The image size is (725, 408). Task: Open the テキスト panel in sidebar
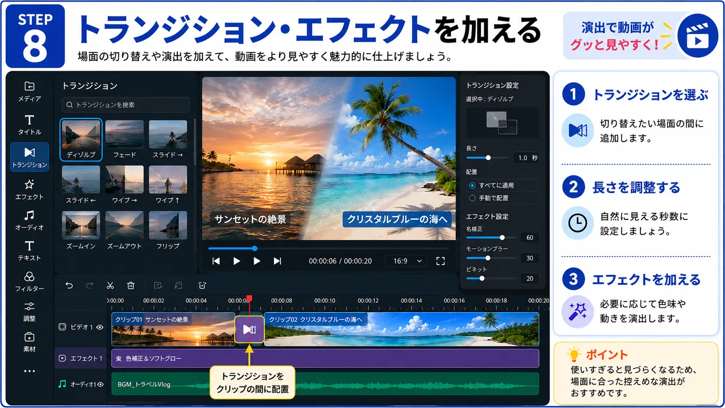click(29, 251)
